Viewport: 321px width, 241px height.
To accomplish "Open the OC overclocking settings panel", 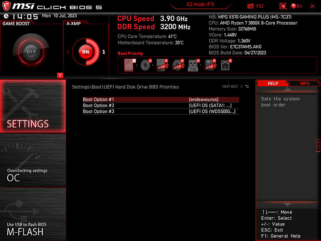I will (33, 160).
